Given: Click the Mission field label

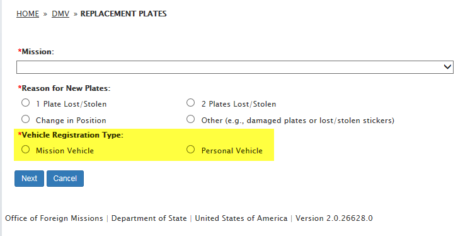Looking at the screenshot, I should click(36, 52).
